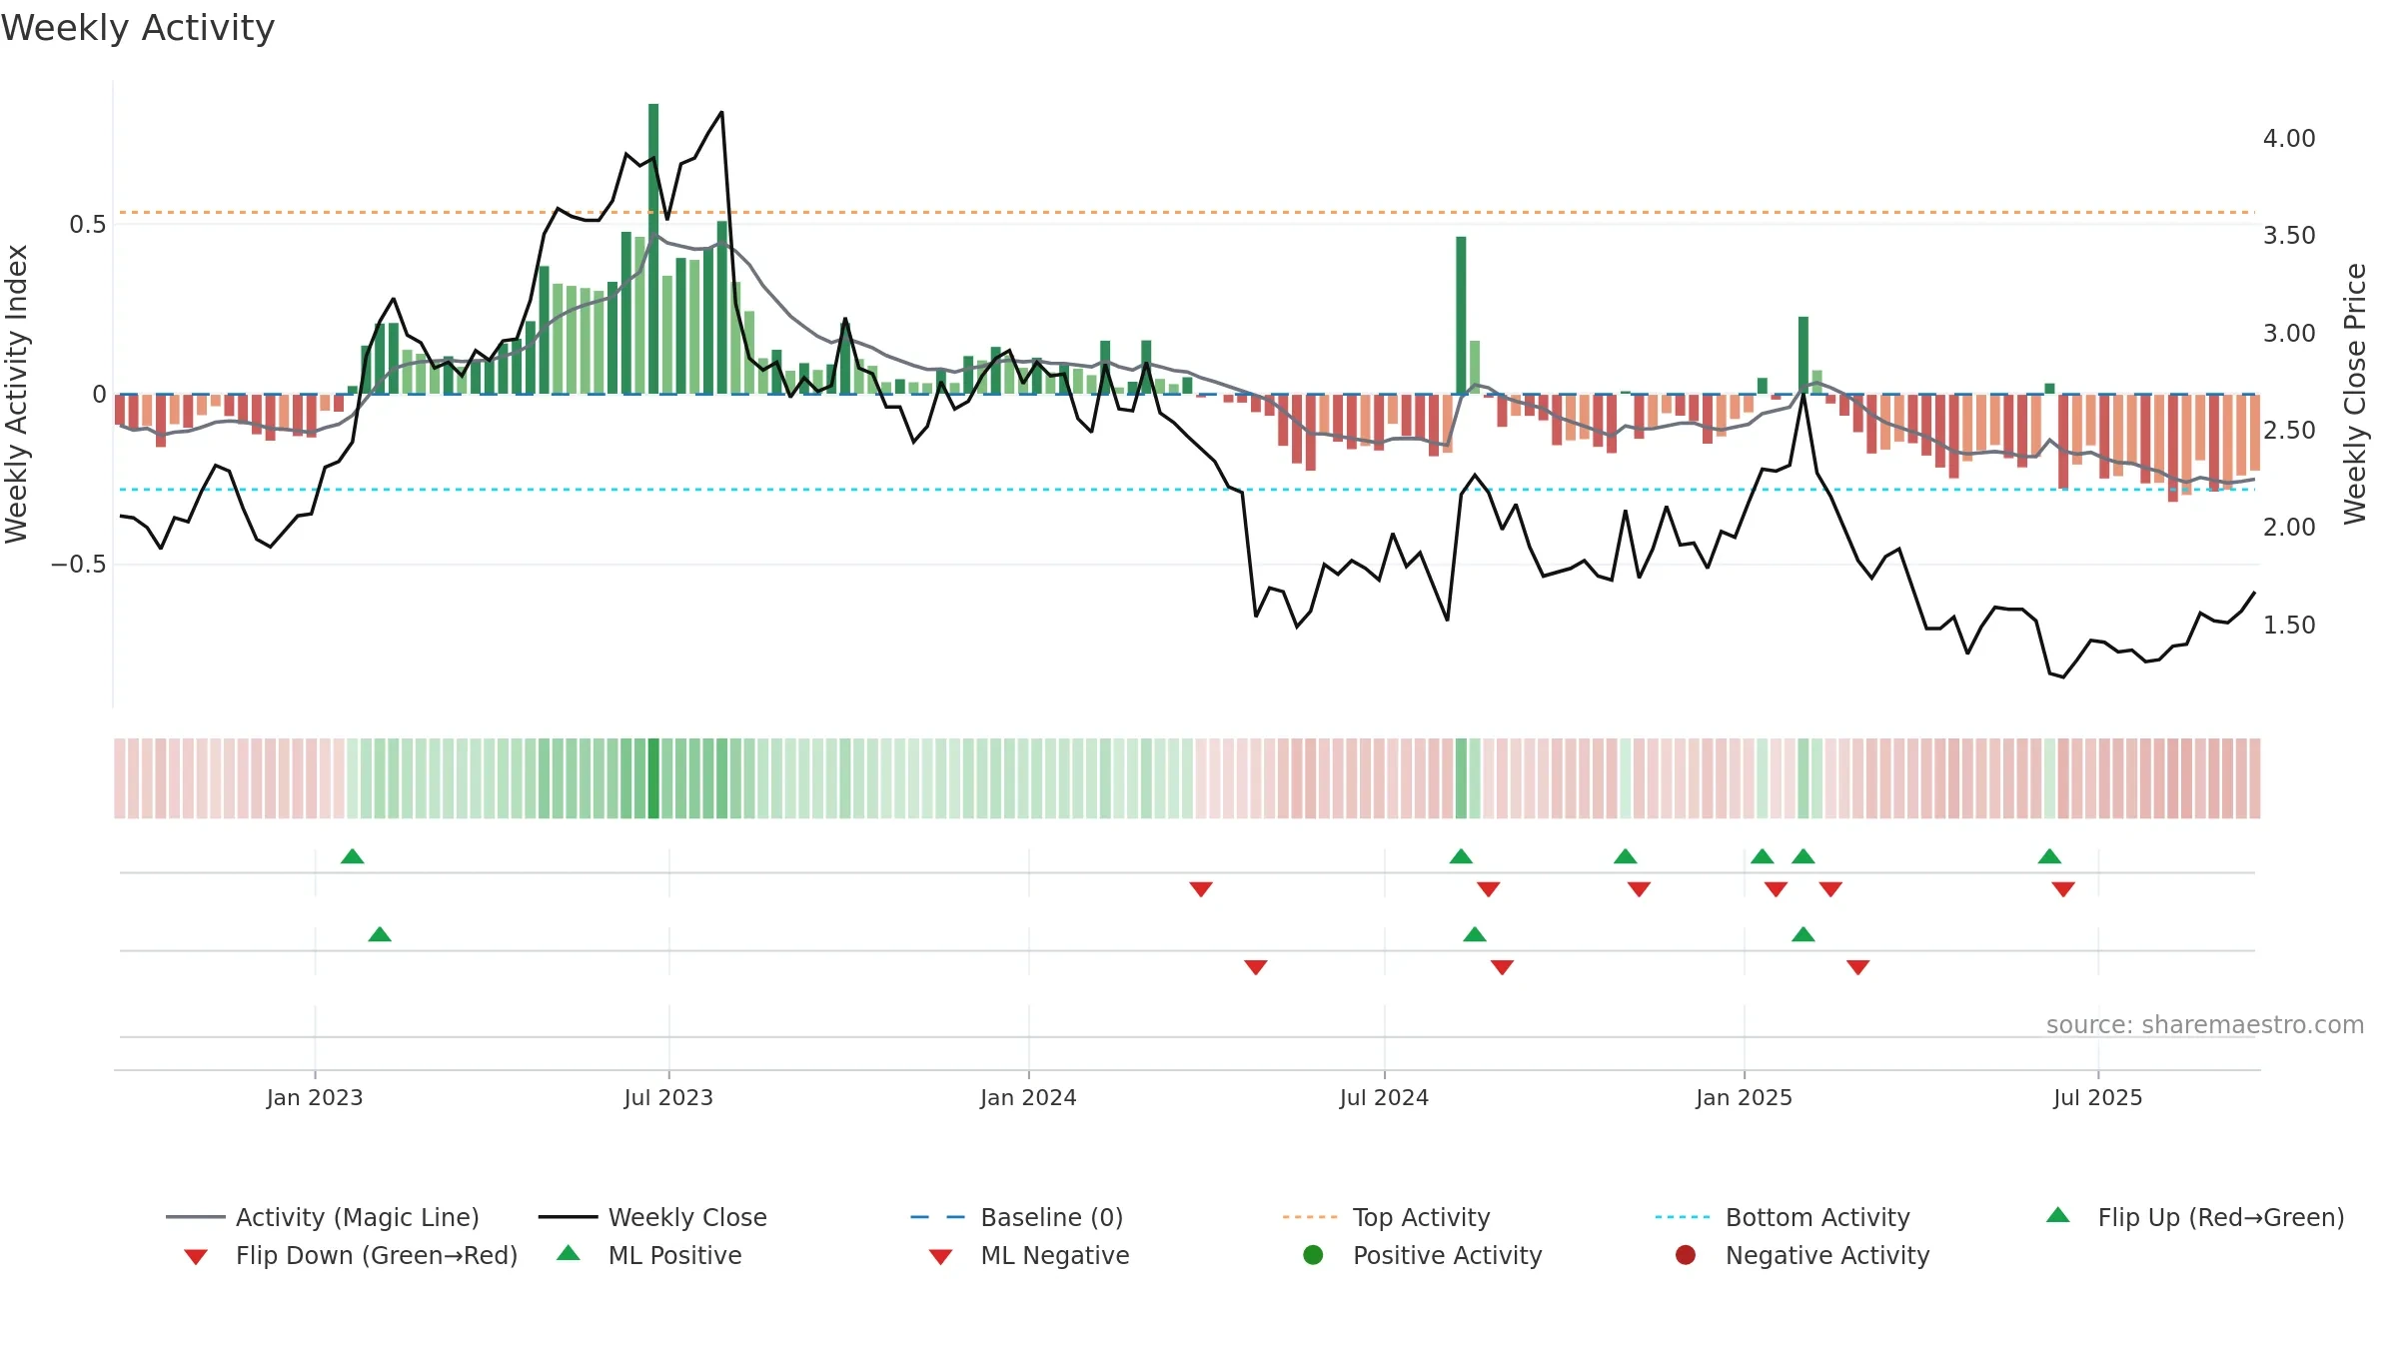Click the ML positive marker after Jan 2023
The width and height of the screenshot is (2398, 1349).
[380, 934]
